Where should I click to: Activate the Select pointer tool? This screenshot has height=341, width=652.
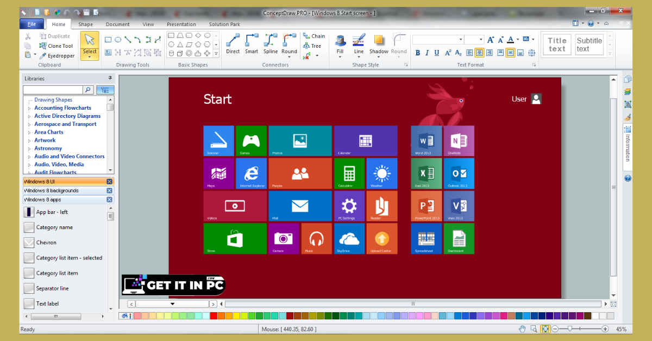click(90, 46)
